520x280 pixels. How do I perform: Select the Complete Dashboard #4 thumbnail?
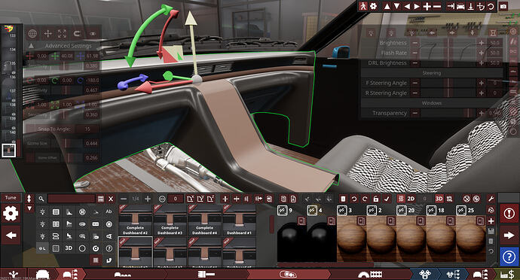204,220
